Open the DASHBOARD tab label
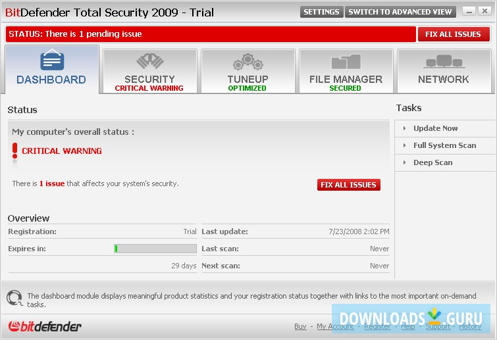 pos(51,80)
